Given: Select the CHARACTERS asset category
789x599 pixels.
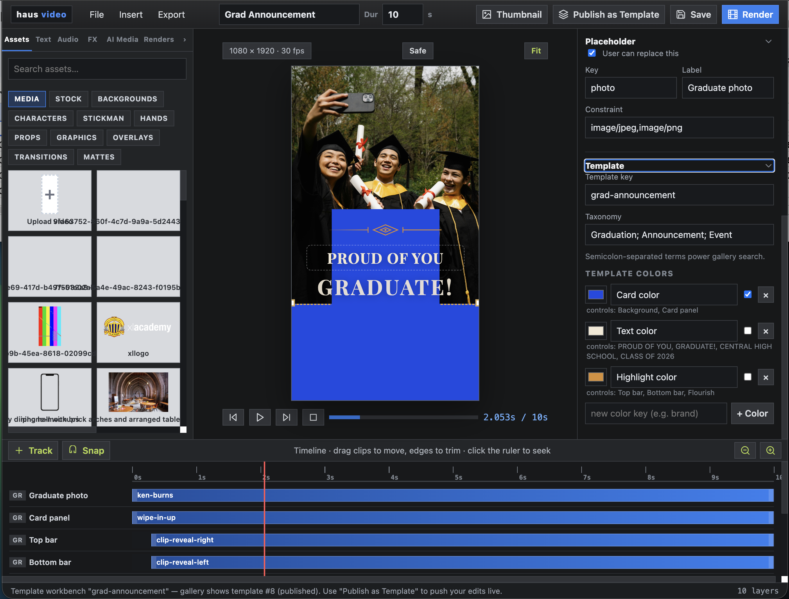Looking at the screenshot, I should (x=41, y=118).
